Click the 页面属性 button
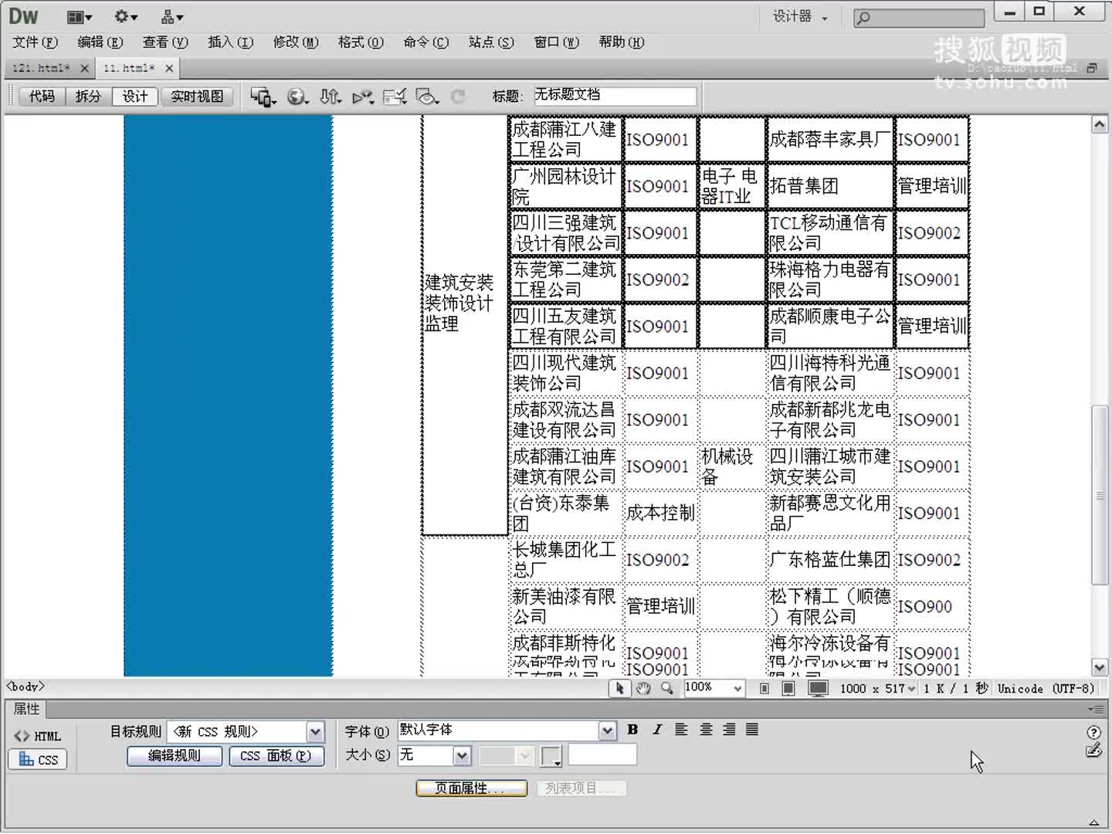This screenshot has width=1112, height=834. coord(471,788)
